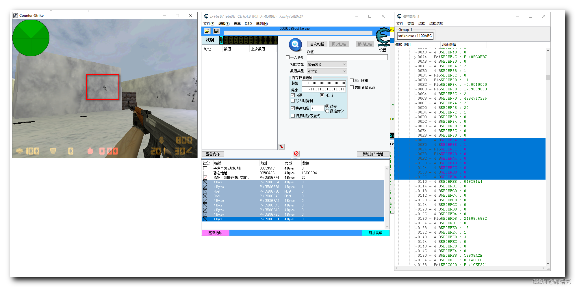Unlock the P->05B0BF94 row freeze checkbox

coord(205,182)
